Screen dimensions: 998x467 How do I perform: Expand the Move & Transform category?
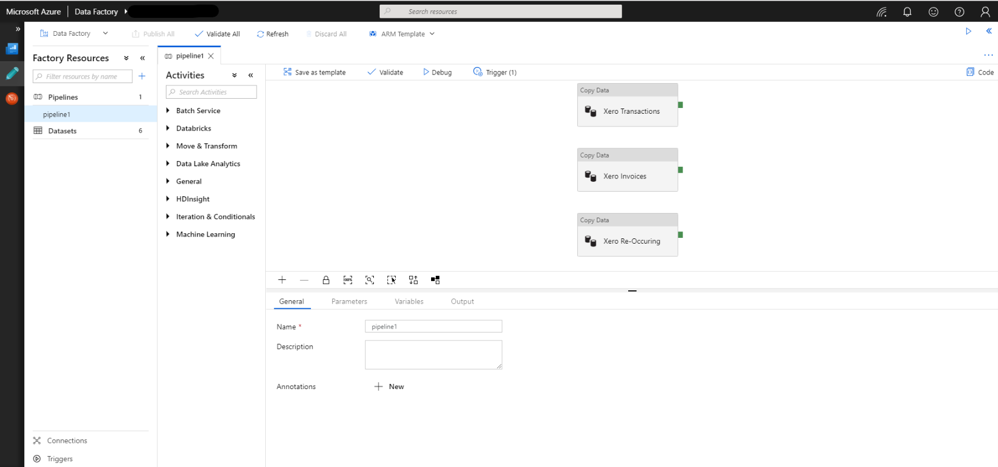(x=168, y=146)
